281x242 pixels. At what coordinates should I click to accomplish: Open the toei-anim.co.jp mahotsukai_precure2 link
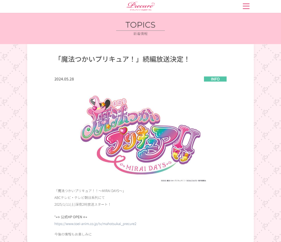point(95,224)
